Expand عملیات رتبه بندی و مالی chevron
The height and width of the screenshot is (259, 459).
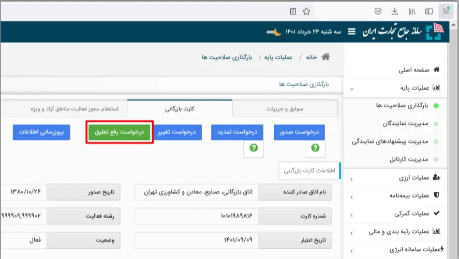pyautogui.click(x=351, y=233)
